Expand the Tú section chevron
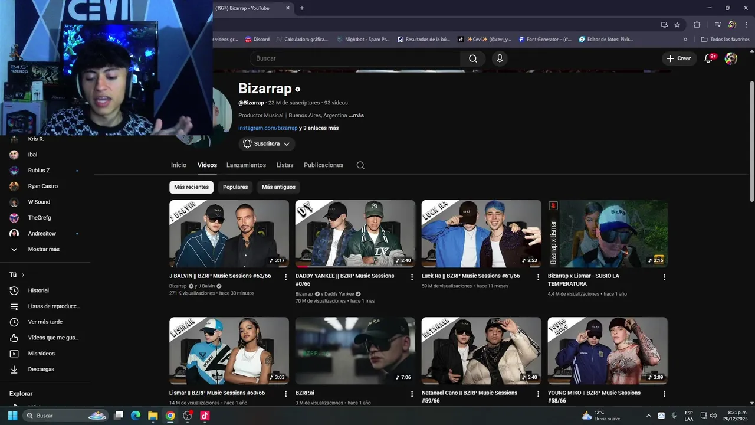This screenshot has height=425, width=755. [x=23, y=275]
